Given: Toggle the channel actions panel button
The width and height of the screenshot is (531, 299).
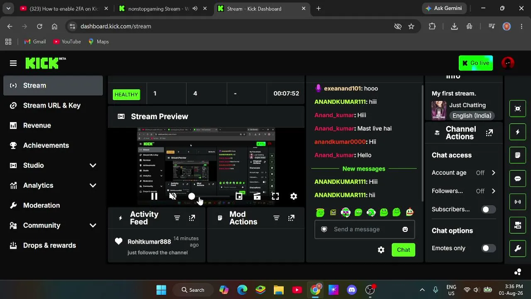Looking at the screenshot, I should tap(518, 225).
